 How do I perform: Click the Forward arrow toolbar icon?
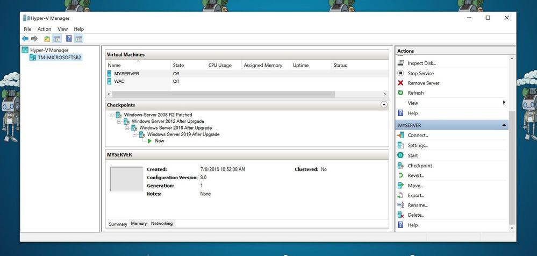34,39
